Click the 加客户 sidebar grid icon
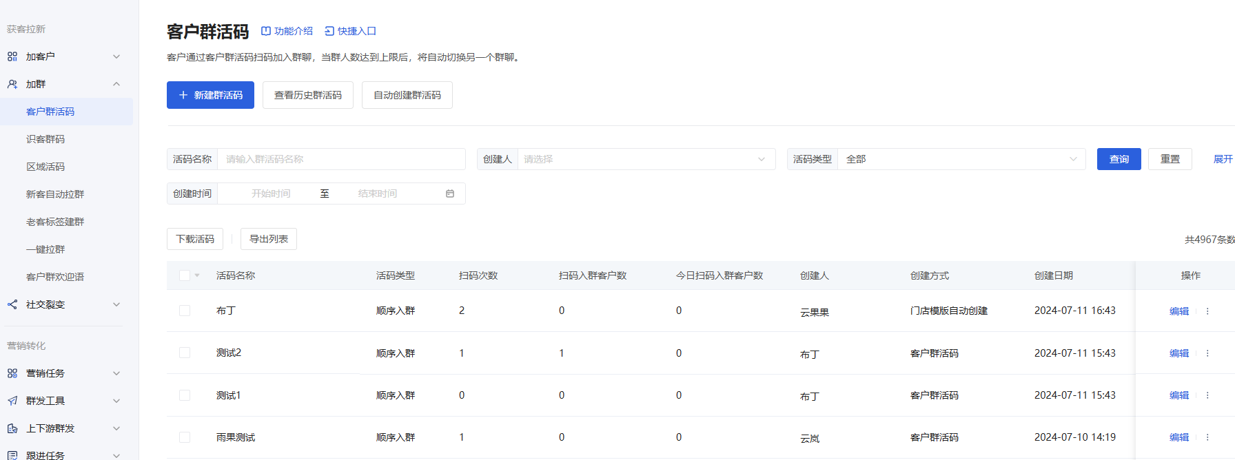This screenshot has height=460, width=1235. 12,56
